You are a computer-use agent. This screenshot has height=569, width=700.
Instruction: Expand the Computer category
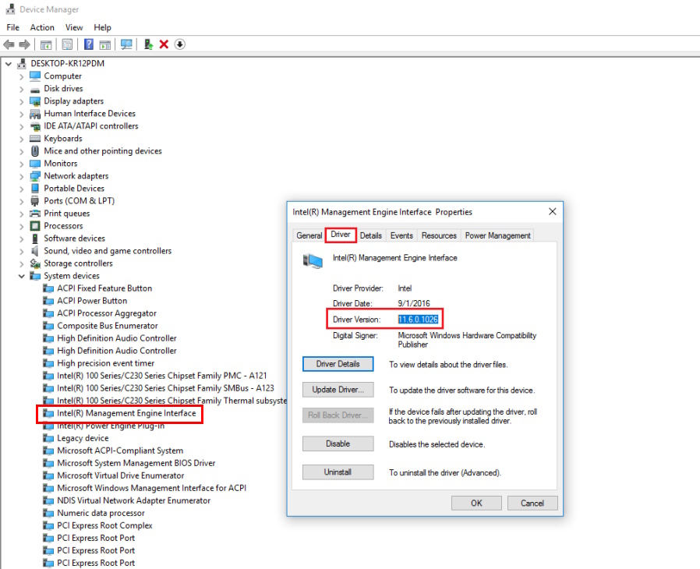21,76
